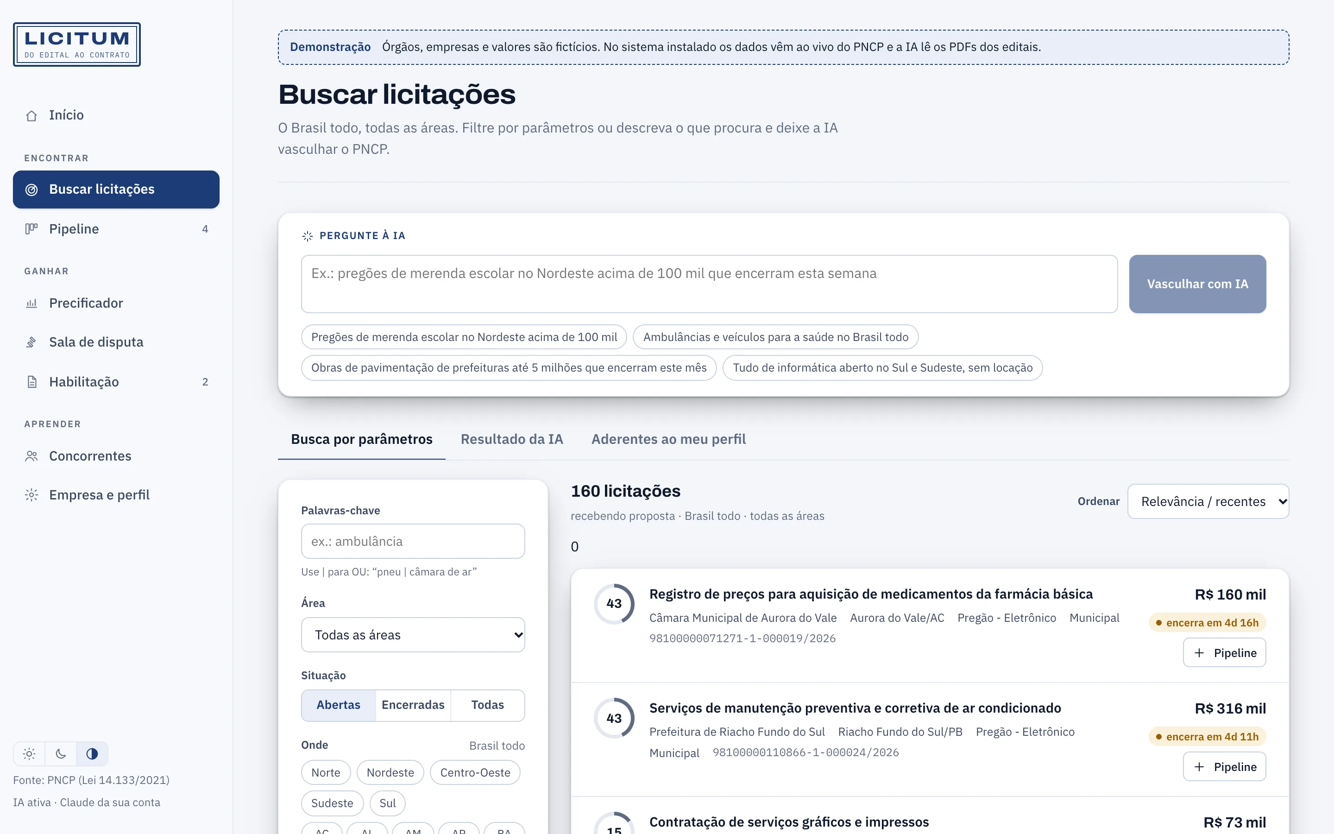Image resolution: width=1334 pixels, height=834 pixels.
Task: Pick suggestion Pregões de merenda escolar no Nordeste
Action: click(464, 337)
